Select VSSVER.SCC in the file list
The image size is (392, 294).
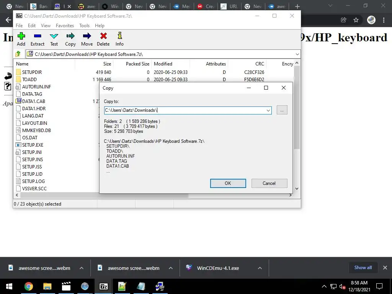[34, 188]
